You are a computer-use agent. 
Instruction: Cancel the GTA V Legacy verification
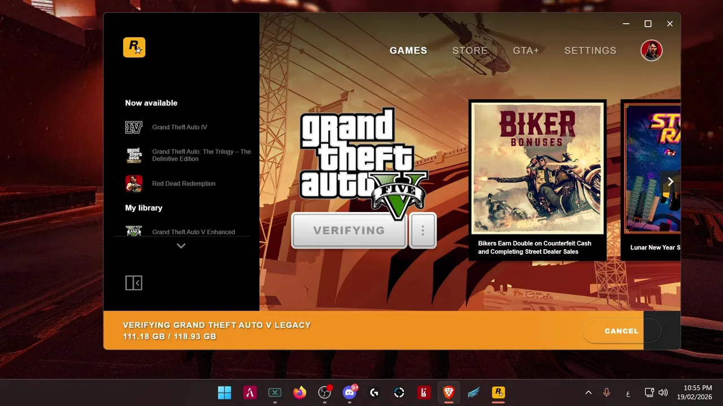tap(621, 331)
